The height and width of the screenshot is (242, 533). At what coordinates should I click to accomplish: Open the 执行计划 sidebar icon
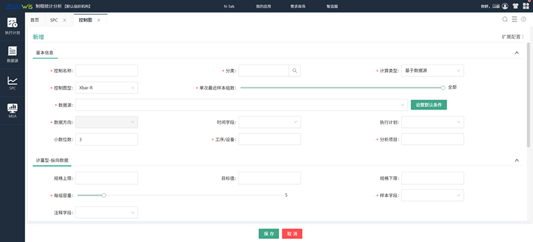tap(13, 23)
